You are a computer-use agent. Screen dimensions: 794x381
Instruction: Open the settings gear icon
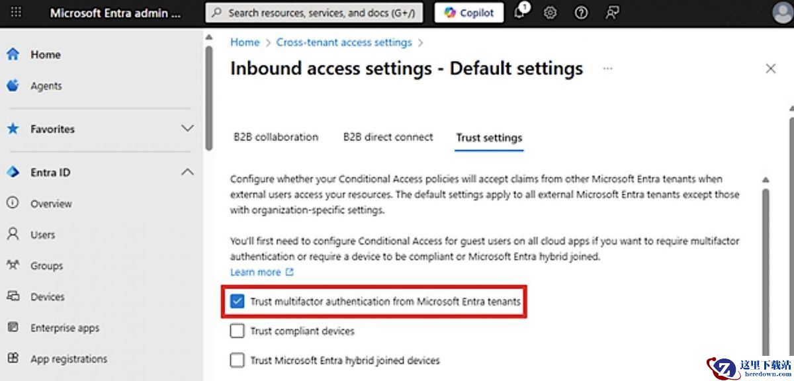coord(550,13)
